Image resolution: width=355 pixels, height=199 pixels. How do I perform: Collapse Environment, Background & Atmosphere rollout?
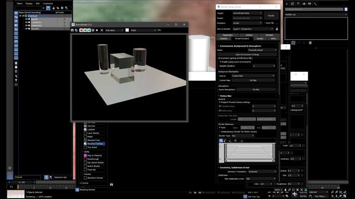click(x=240, y=46)
